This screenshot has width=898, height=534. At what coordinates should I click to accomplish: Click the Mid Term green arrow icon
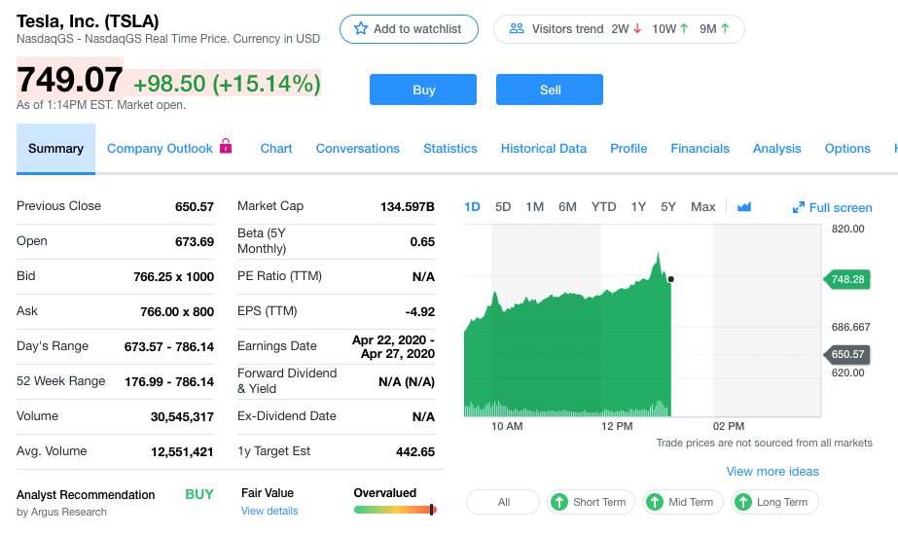pyautogui.click(x=654, y=502)
